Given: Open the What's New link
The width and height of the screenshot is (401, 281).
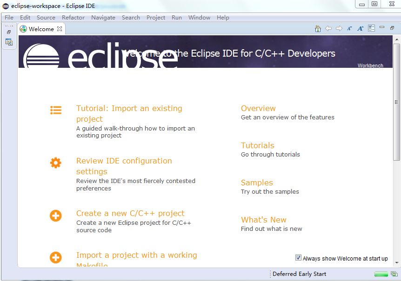Looking at the screenshot, I should coord(264,220).
